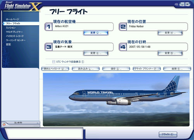The width and height of the screenshot is (194, 140).
Task: Click the 気象テーマ: 晴天 text
Action: pos(64,47)
